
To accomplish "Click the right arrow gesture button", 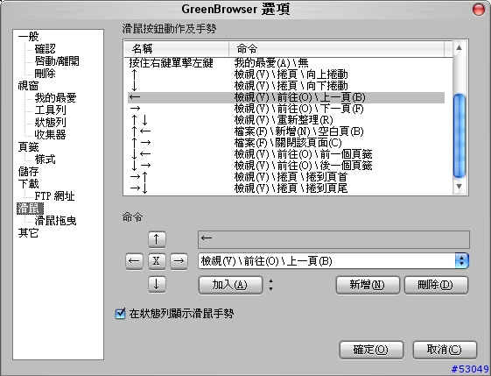I will pos(179,261).
